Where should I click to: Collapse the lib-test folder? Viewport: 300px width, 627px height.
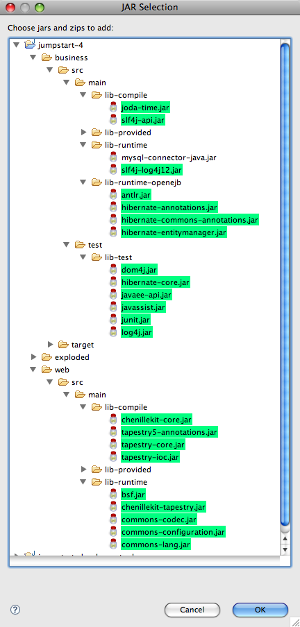83,257
